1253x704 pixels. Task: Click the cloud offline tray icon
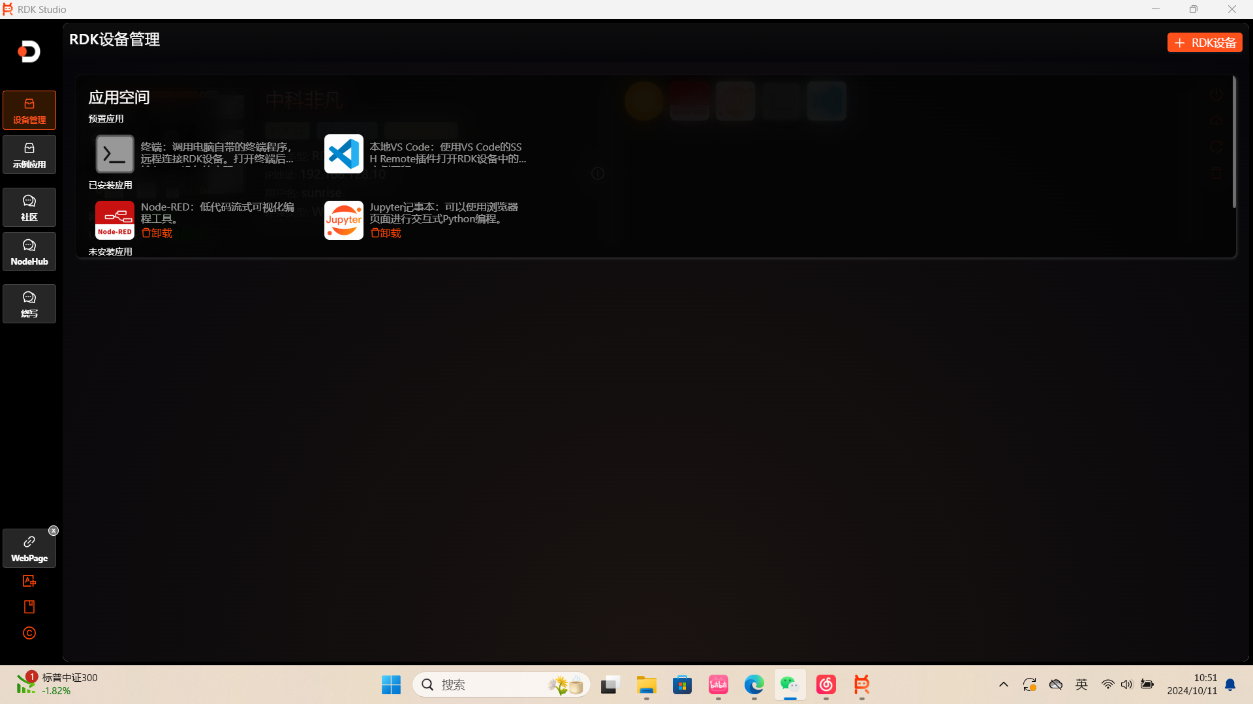pyautogui.click(x=1056, y=684)
